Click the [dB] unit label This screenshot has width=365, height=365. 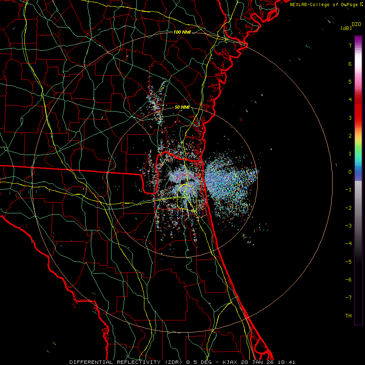[346, 28]
